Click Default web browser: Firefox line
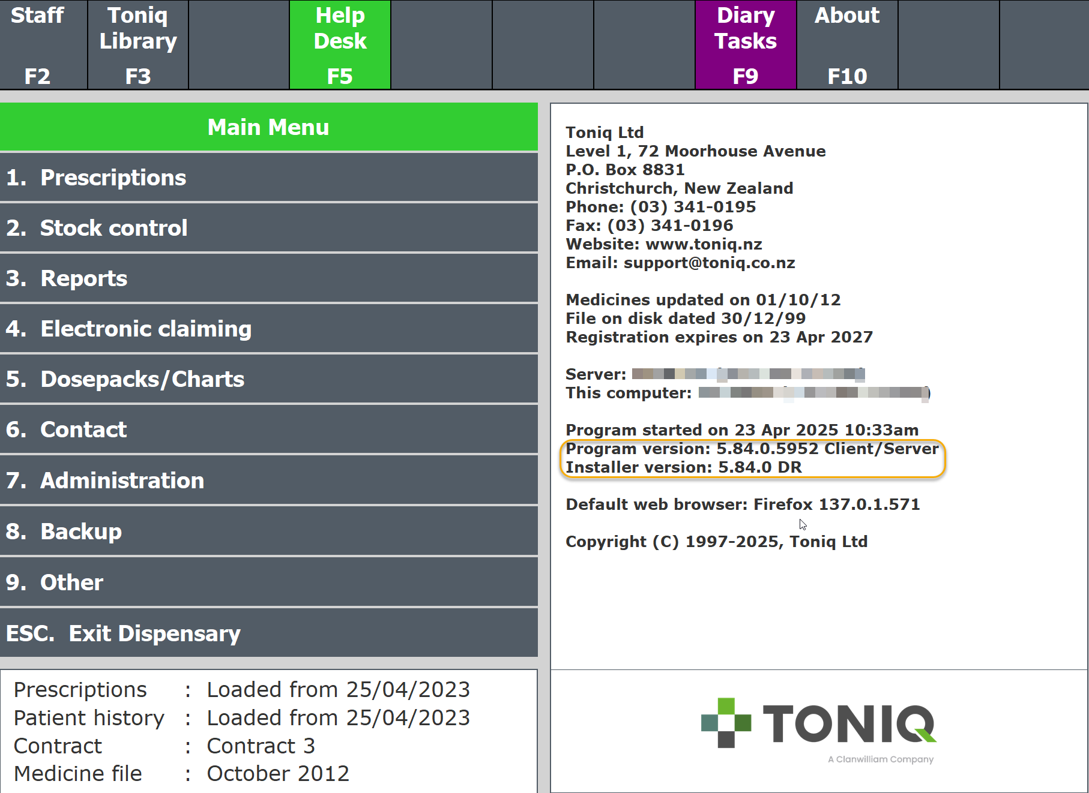The height and width of the screenshot is (793, 1089). coord(743,504)
